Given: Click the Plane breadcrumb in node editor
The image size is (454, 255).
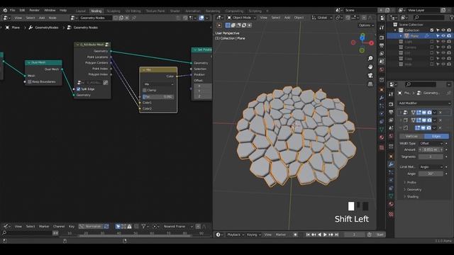Looking at the screenshot, I should coord(16,28).
